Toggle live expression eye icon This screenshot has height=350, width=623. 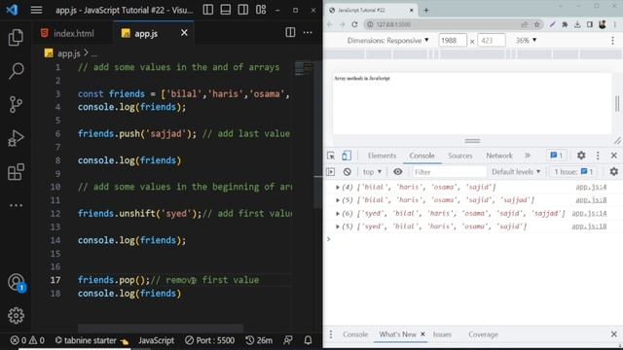point(398,172)
